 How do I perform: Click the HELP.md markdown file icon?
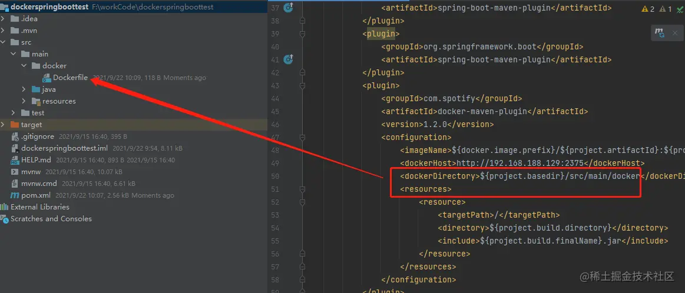coord(15,160)
